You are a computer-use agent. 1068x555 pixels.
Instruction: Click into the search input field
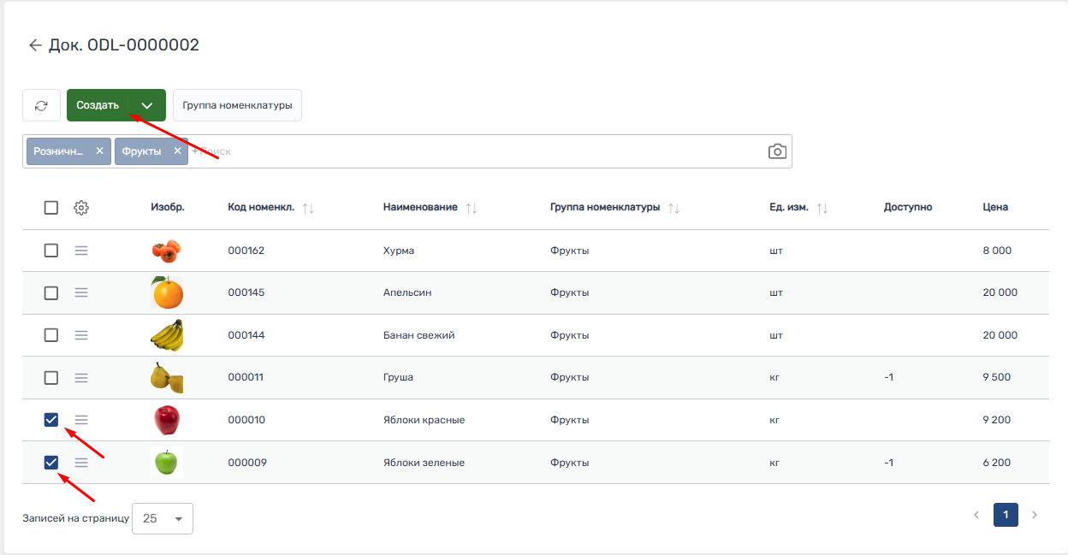471,151
